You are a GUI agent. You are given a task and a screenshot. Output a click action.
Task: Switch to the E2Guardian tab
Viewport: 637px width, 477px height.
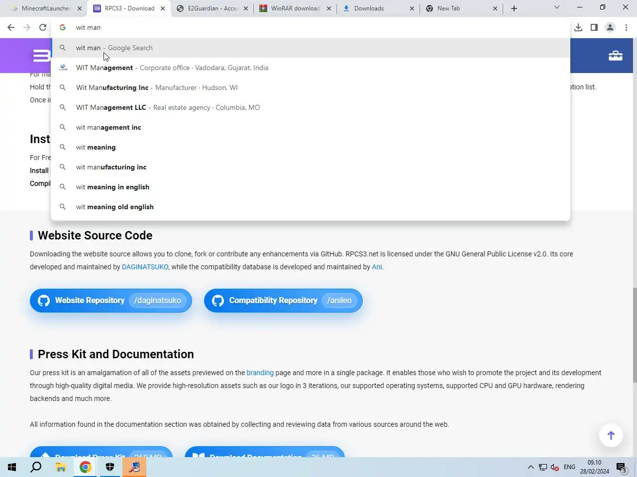[x=212, y=8]
